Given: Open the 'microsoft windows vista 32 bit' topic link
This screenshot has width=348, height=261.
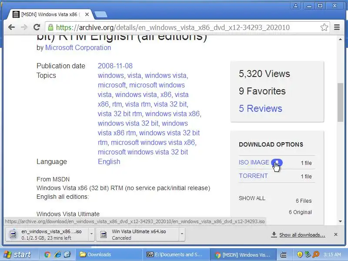Looking at the screenshot, I should pyautogui.click(x=143, y=152).
